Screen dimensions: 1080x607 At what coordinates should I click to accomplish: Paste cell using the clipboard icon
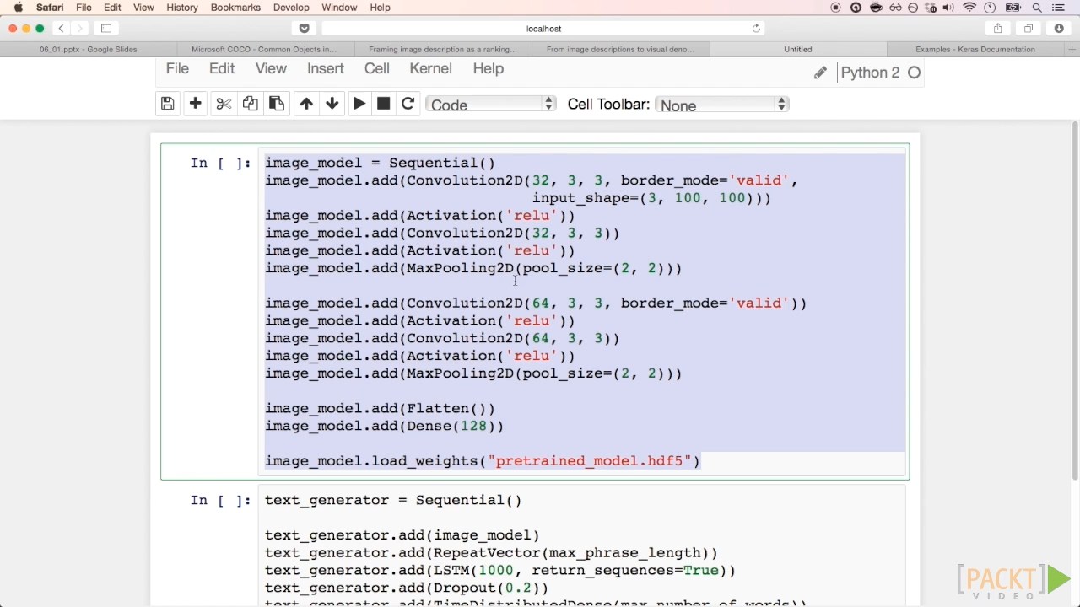(x=276, y=104)
